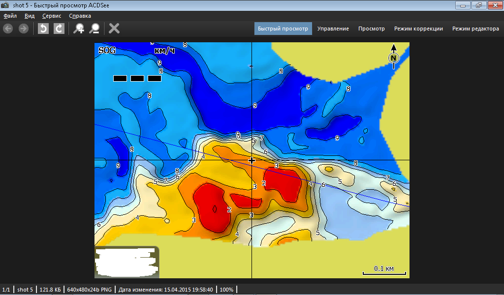This screenshot has width=504, height=295.
Task: Open the Вид menu
Action: pyautogui.click(x=30, y=16)
